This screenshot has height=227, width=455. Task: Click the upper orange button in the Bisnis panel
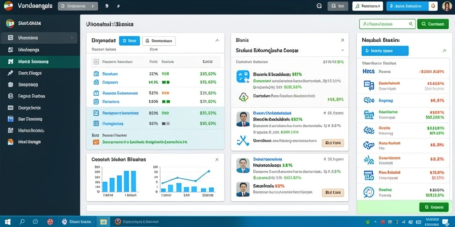pos(333,143)
